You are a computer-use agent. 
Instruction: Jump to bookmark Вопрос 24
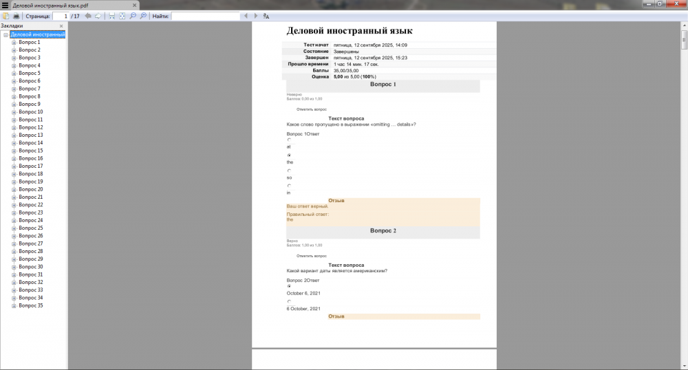31,221
